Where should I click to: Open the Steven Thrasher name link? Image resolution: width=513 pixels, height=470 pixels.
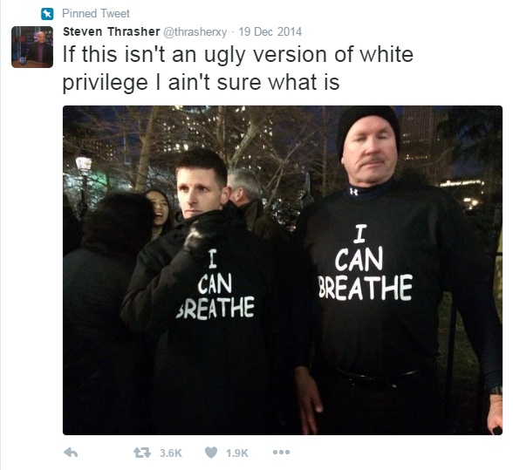112,31
